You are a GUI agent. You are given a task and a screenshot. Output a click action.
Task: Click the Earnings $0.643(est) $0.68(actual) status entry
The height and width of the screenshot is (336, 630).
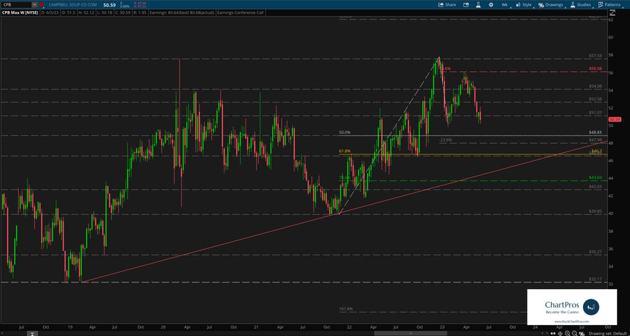(181, 13)
